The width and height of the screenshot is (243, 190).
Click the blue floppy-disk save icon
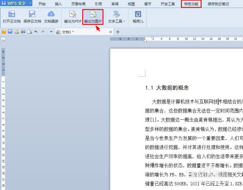tap(10, 32)
